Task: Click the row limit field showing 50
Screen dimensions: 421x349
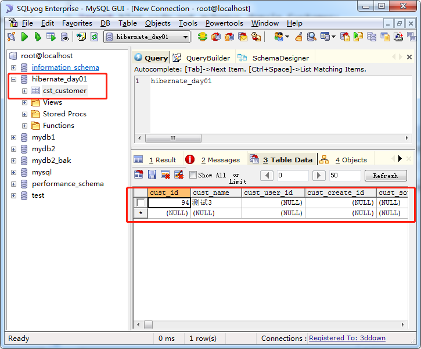Action: pos(345,176)
